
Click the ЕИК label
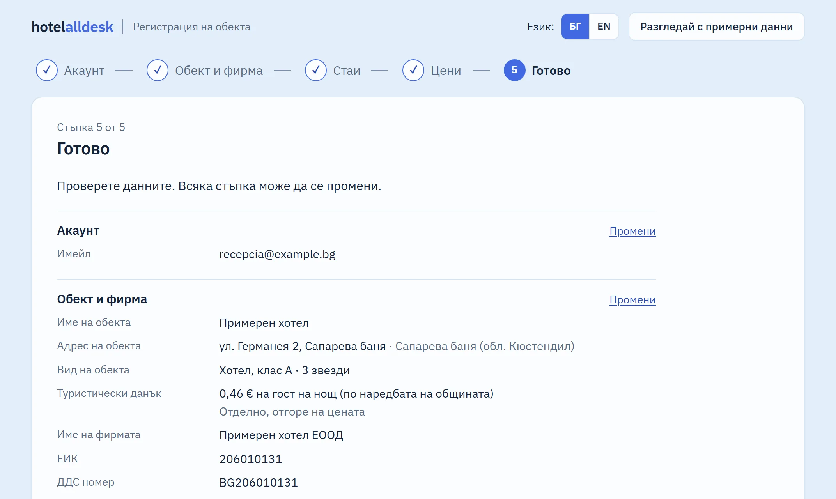click(x=67, y=459)
